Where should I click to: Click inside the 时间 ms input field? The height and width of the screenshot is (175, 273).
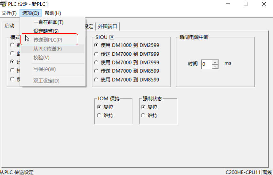[206, 64]
